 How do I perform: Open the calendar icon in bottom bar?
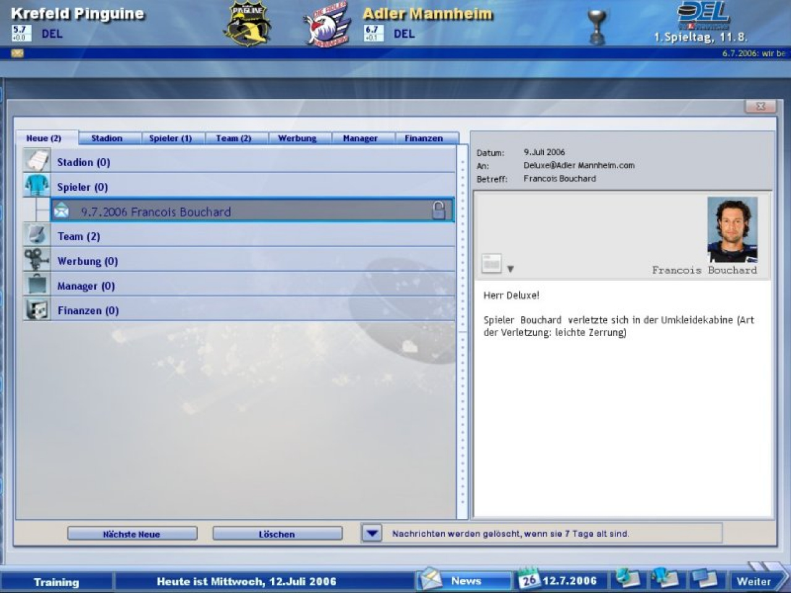click(528, 579)
